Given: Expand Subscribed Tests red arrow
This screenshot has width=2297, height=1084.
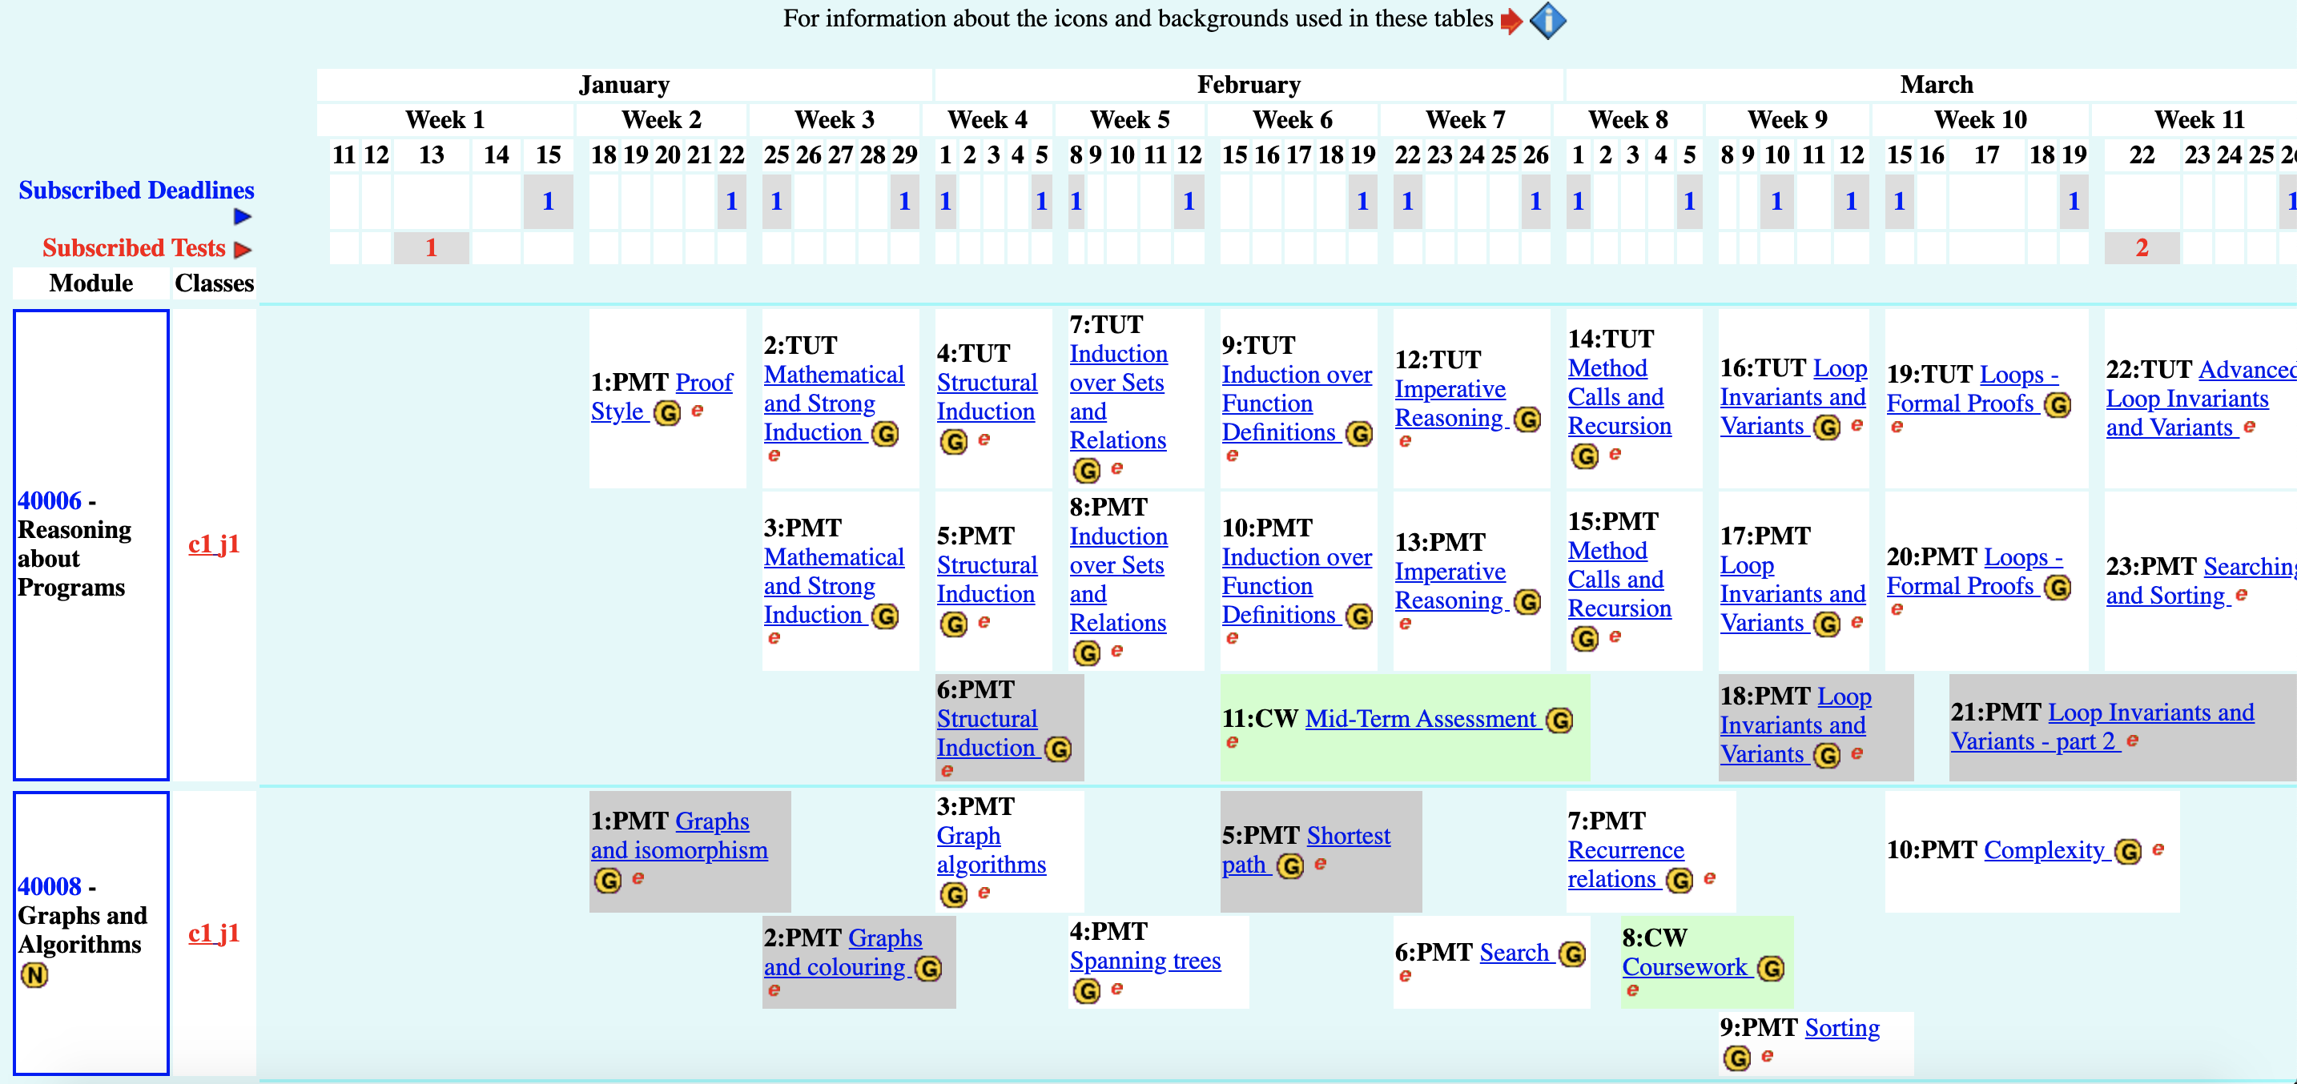Looking at the screenshot, I should 243,250.
